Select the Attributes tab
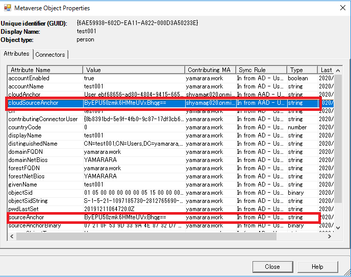Screen dimensions: 351x277 coord(16,54)
